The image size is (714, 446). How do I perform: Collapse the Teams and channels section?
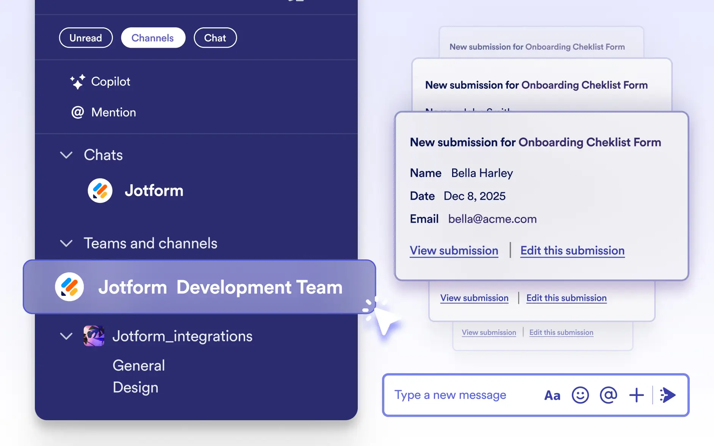click(66, 243)
